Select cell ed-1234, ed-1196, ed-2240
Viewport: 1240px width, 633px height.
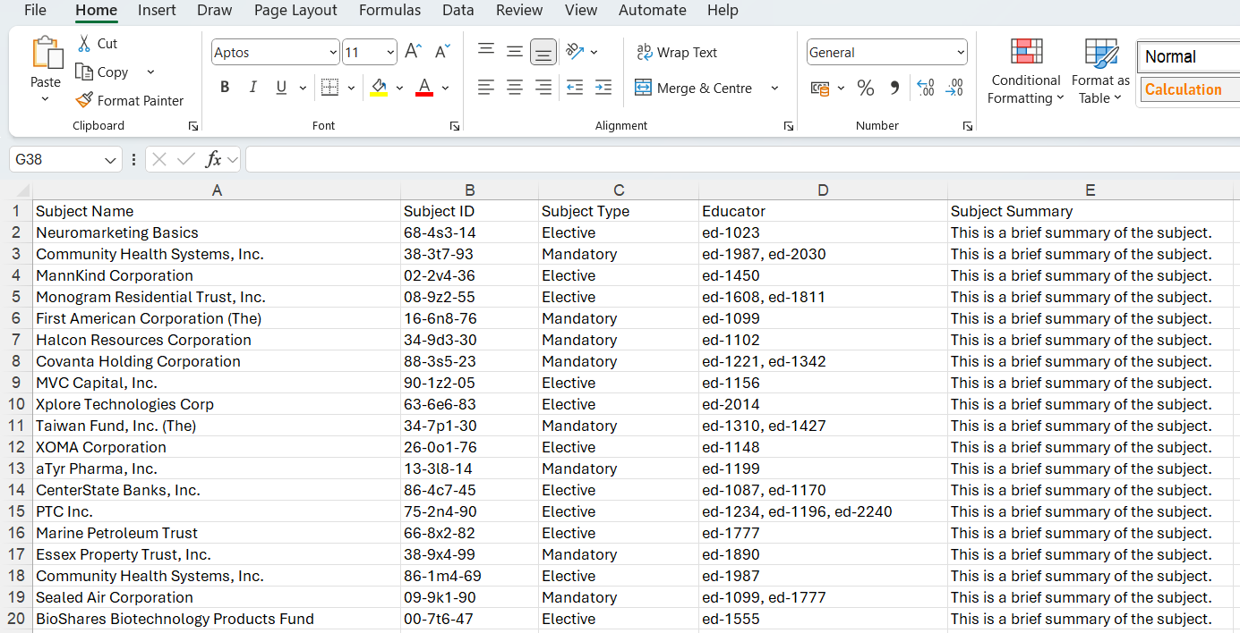pyautogui.click(x=823, y=511)
